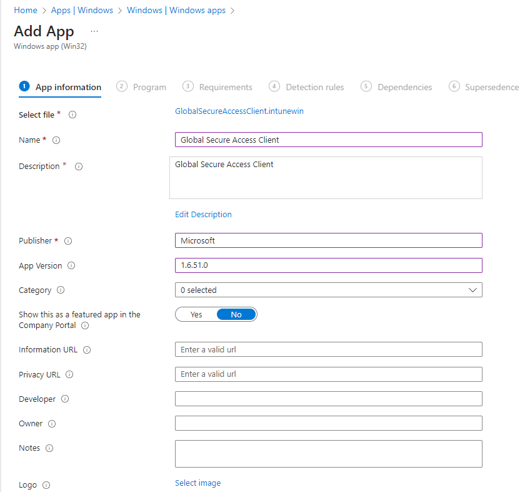The width and height of the screenshot is (525, 492).
Task: Click the featured app Company Portal info icon
Action: pos(85,325)
